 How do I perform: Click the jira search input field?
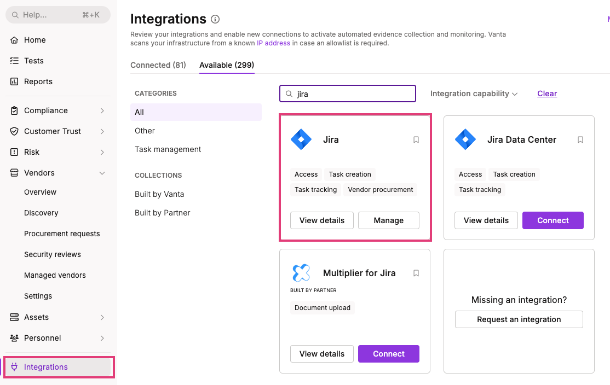click(347, 94)
